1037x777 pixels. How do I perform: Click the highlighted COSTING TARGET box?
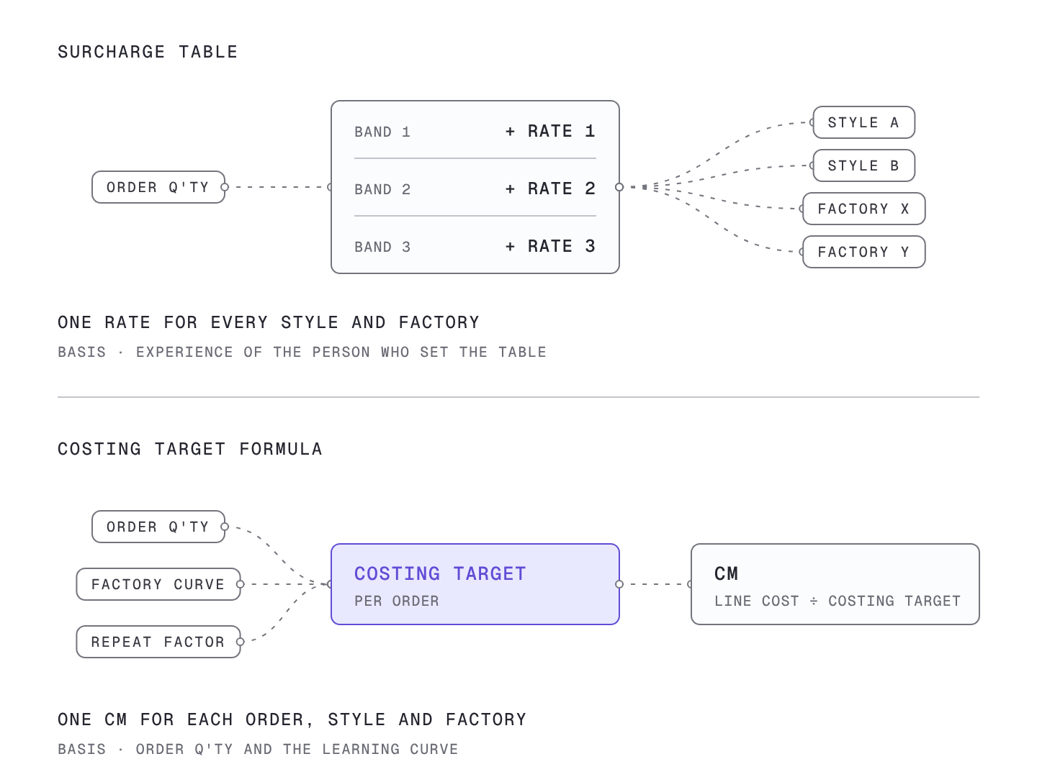coord(475,584)
